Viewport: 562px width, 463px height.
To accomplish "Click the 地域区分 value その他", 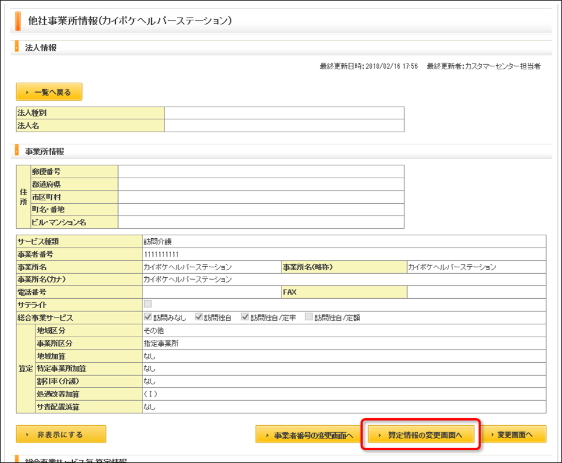I will [x=154, y=331].
